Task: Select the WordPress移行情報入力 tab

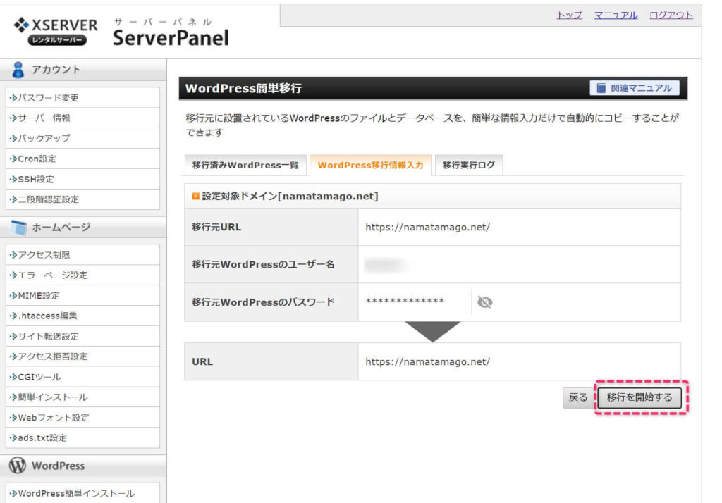Action: pyautogui.click(x=370, y=166)
